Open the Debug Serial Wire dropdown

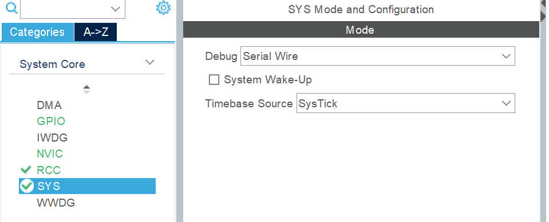[377, 56]
